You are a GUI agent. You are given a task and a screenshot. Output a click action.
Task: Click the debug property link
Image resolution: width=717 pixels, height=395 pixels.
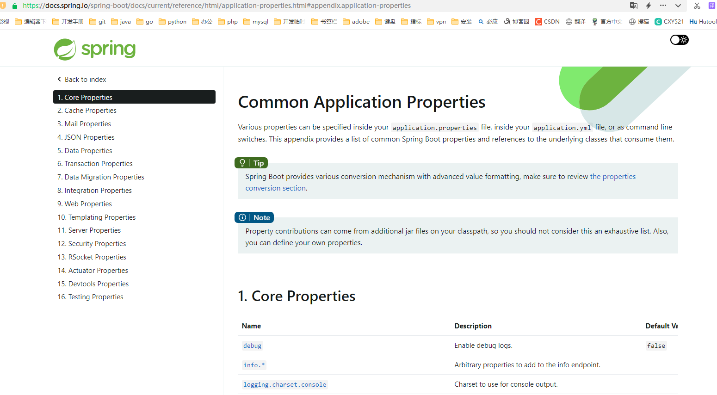point(253,346)
